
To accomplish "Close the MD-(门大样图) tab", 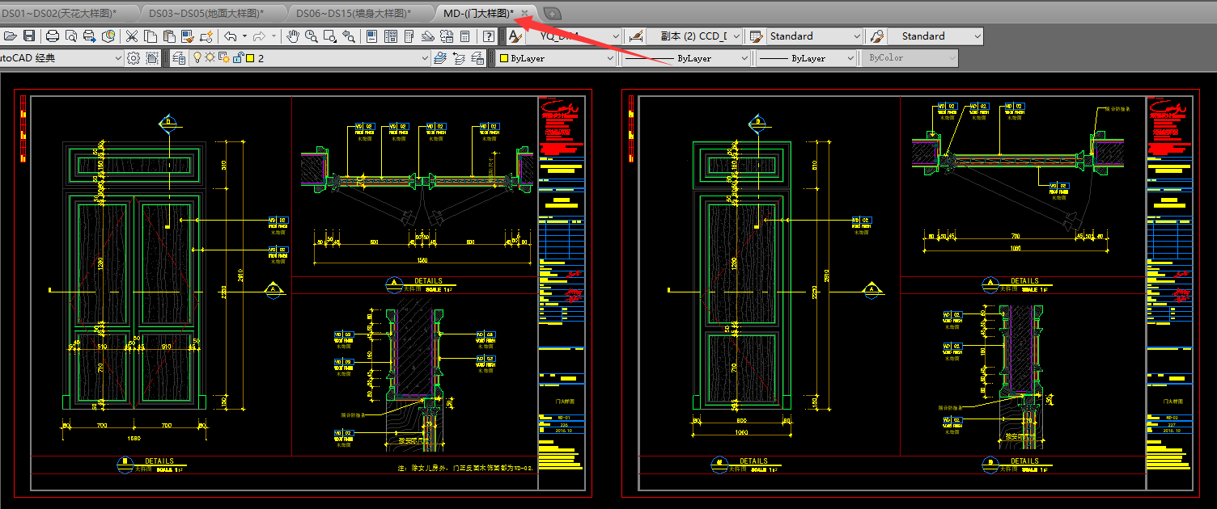I will click(525, 13).
